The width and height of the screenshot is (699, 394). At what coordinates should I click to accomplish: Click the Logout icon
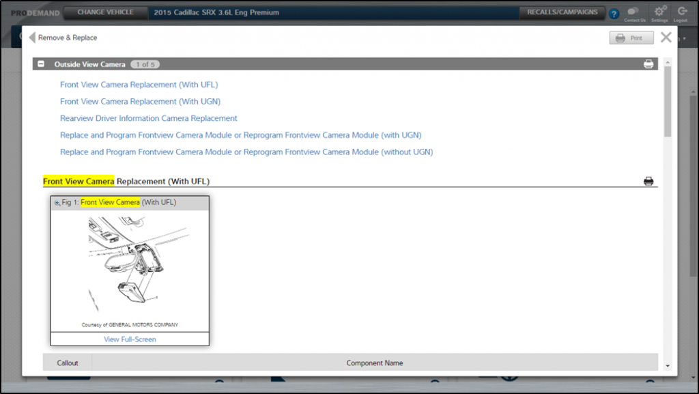[682, 12]
